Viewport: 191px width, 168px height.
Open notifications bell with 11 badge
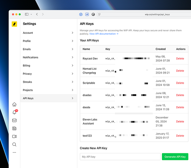[x=15, y=112]
